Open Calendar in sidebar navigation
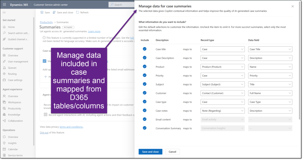This screenshot has height=160, width=303. point(13,149)
